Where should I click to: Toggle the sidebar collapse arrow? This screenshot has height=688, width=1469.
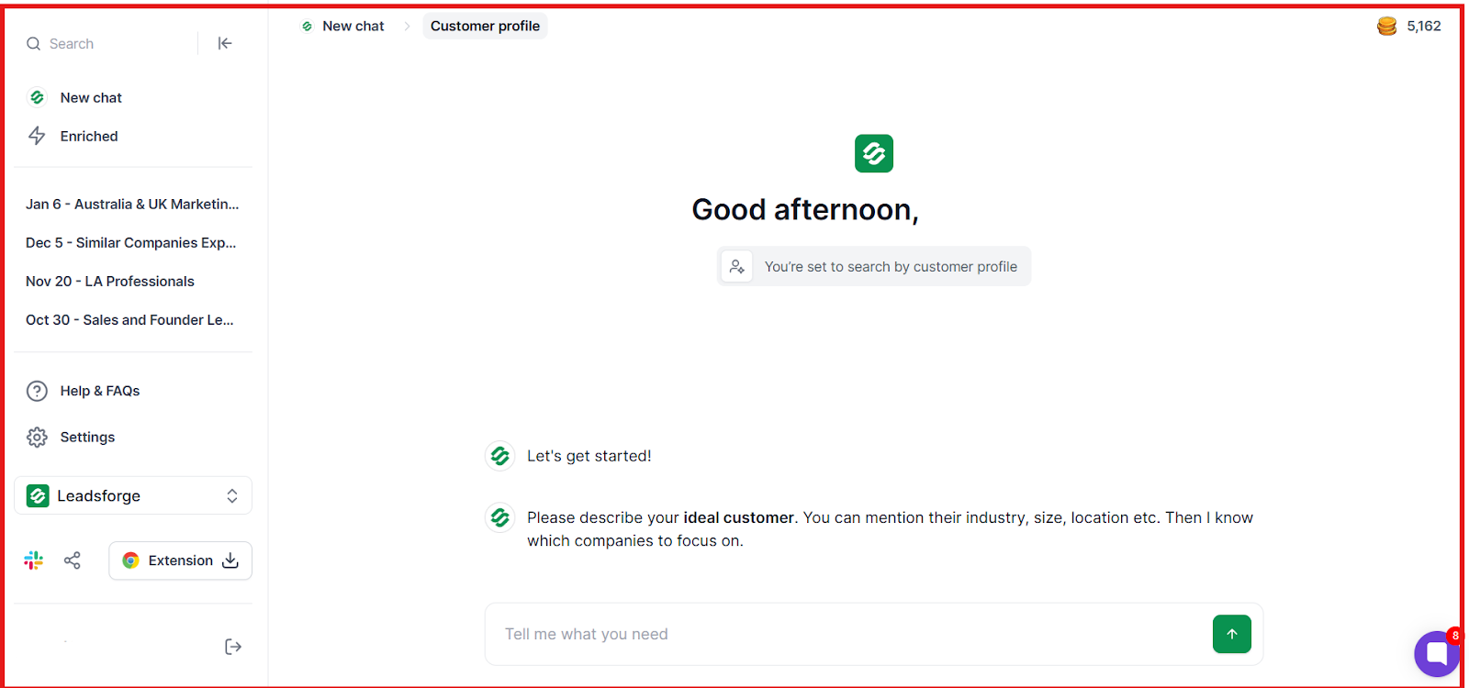(225, 43)
